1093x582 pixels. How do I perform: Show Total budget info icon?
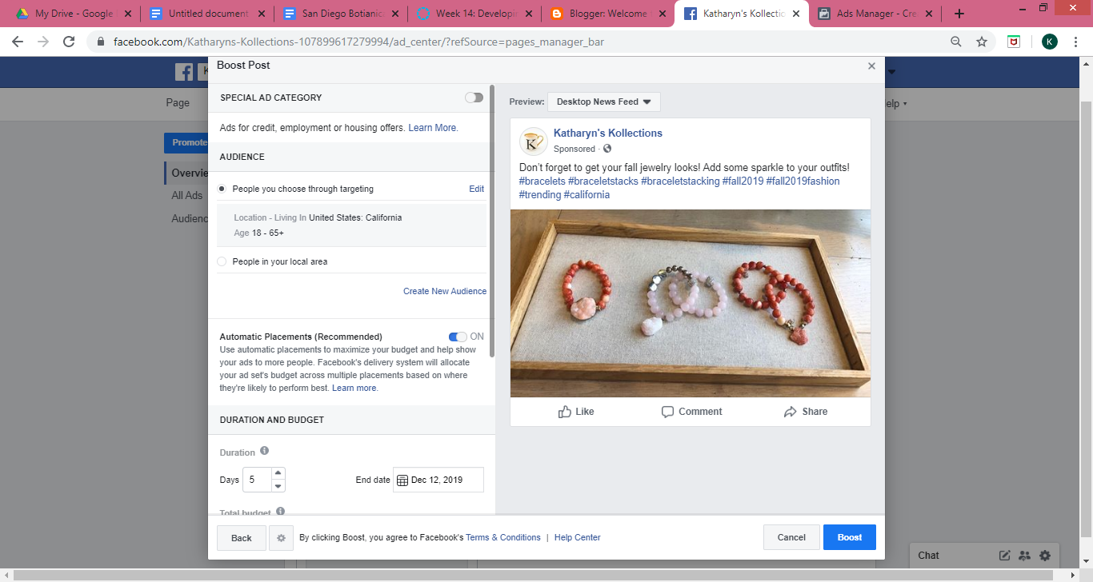point(281,511)
